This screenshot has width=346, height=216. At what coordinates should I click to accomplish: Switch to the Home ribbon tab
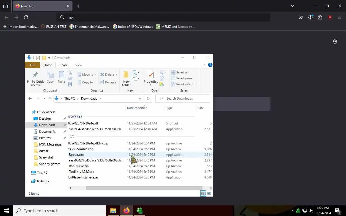coord(48,65)
